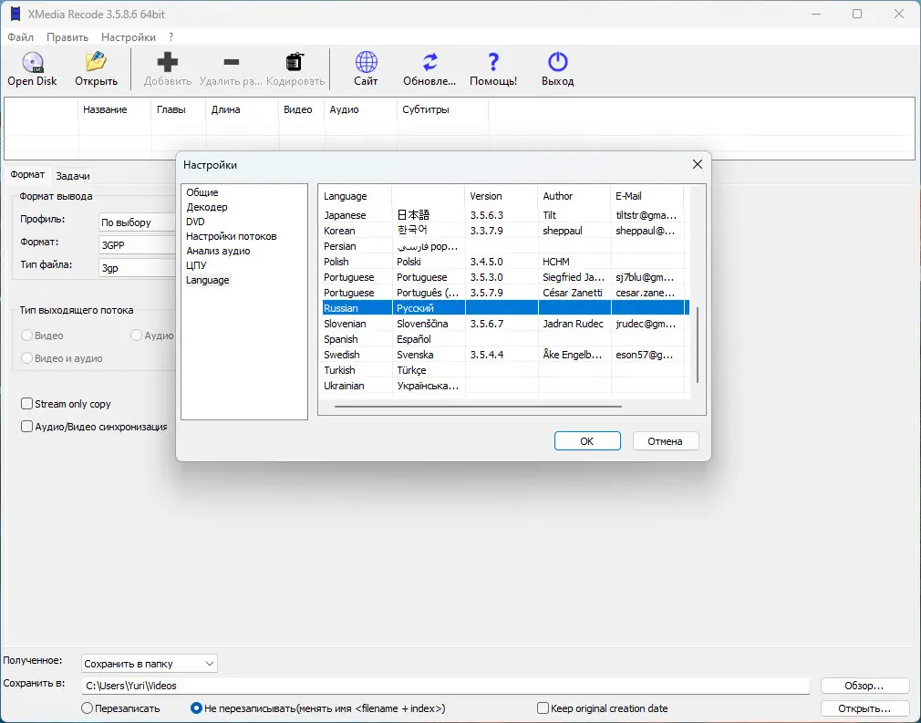Image resolution: width=921 pixels, height=723 pixels.
Task: Confirm settings with OK button
Action: (587, 441)
